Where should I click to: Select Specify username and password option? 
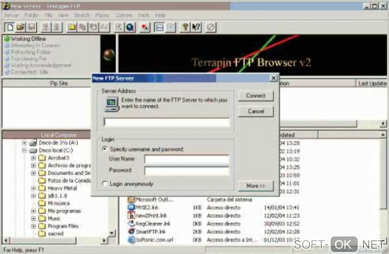click(105, 149)
